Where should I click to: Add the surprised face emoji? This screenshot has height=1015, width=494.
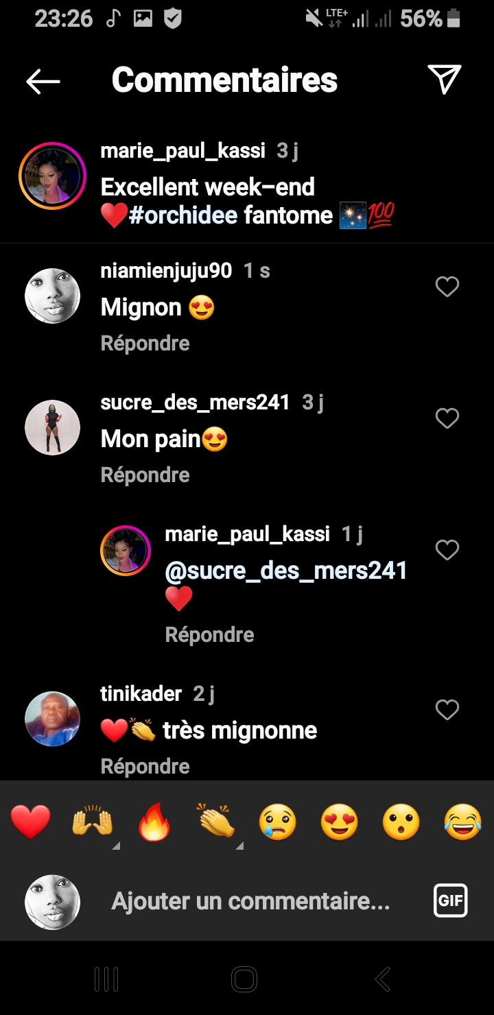401,822
